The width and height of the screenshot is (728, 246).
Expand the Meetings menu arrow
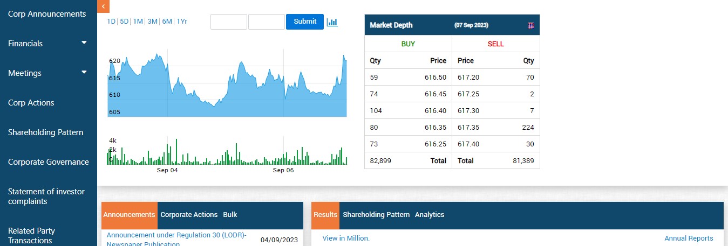[x=84, y=72]
